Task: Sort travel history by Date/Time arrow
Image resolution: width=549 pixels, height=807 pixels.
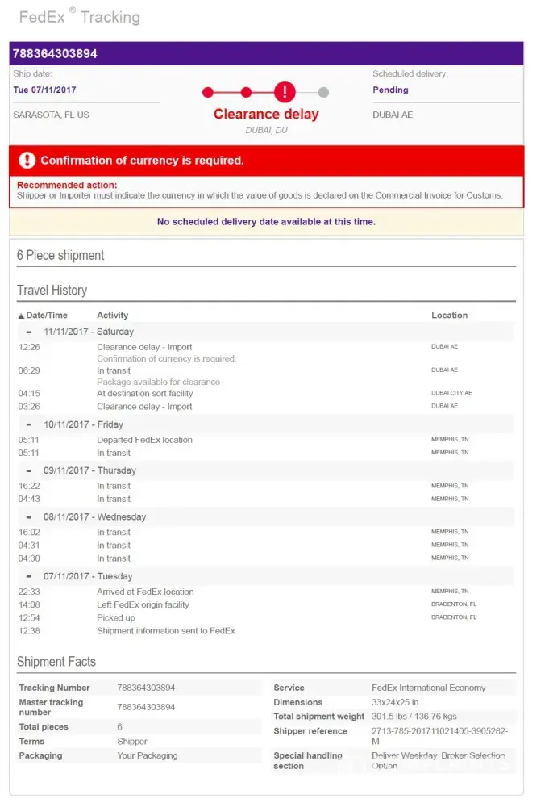Action: click(21, 316)
